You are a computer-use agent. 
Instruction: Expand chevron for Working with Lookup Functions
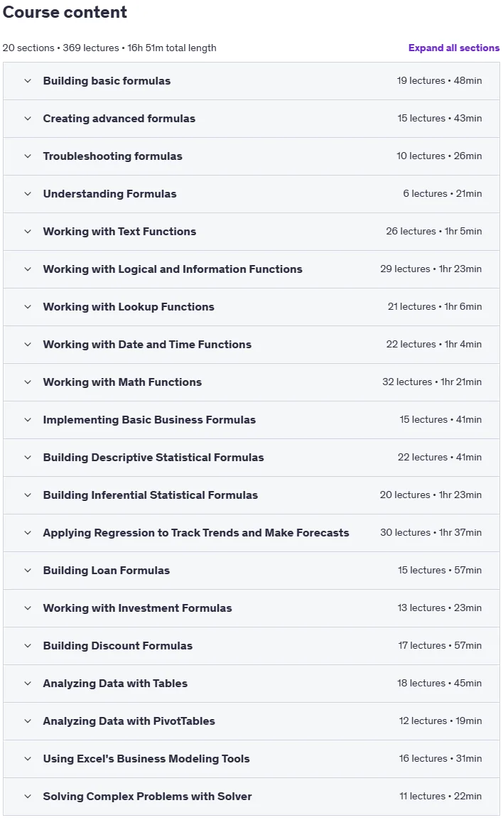28,307
